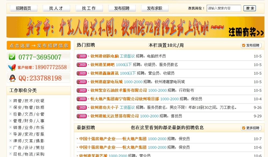This screenshot has height=157, width=268.
Task: Click the checkmark icon on 发布招聘 button
Action: click(x=244, y=45)
